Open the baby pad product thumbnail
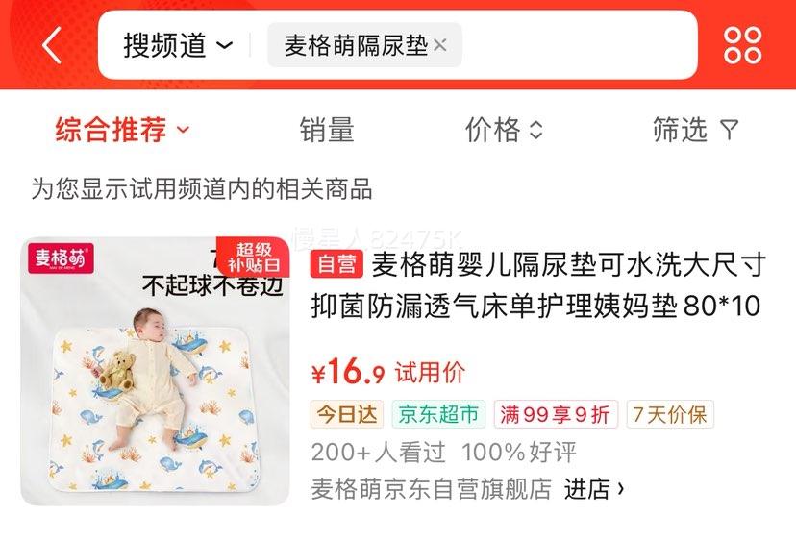 click(155, 371)
